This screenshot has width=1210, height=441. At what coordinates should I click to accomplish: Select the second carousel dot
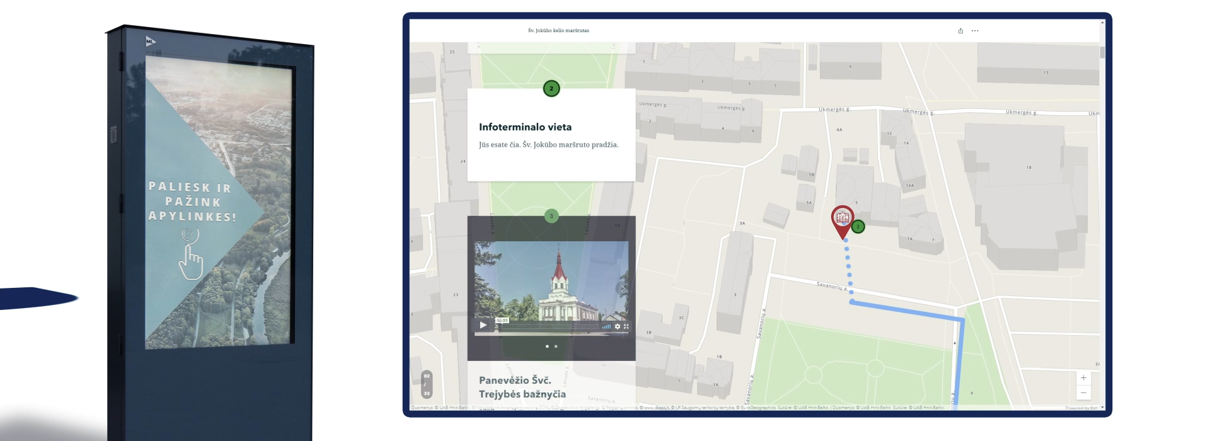[x=556, y=346]
